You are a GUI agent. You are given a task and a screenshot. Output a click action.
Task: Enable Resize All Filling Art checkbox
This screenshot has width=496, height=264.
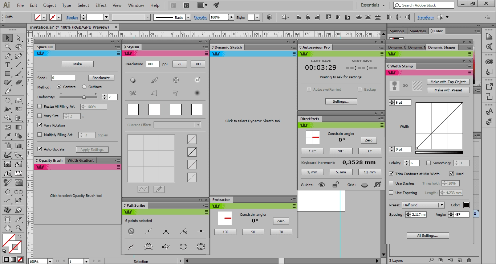40,107
